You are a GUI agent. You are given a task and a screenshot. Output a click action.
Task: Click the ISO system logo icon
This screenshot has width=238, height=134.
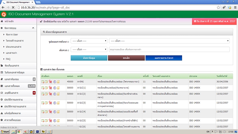pyautogui.click(x=4, y=14)
